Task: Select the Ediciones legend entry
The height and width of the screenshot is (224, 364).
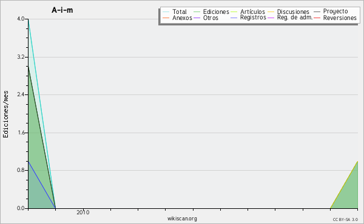Action: point(216,12)
